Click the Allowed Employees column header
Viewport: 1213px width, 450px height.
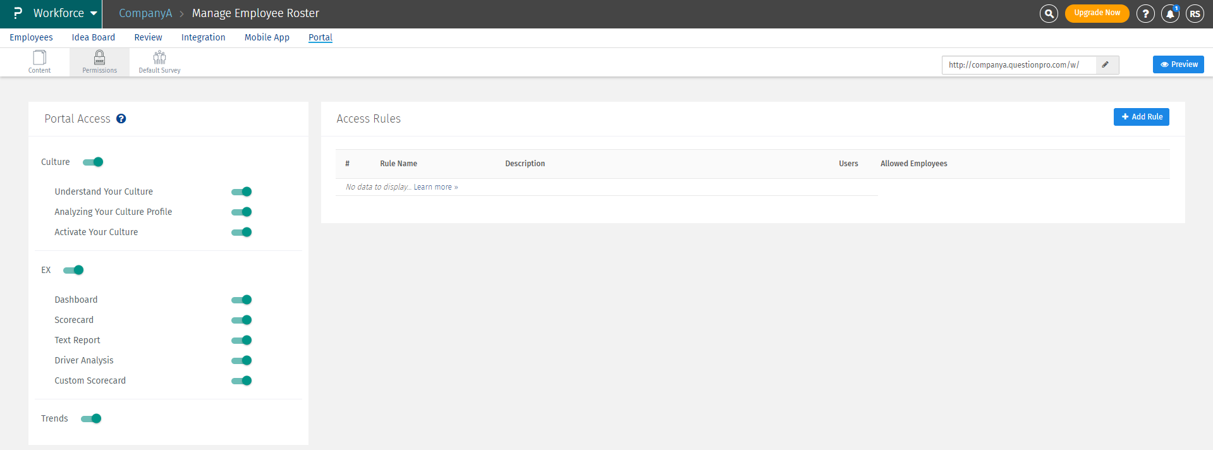pyautogui.click(x=913, y=164)
